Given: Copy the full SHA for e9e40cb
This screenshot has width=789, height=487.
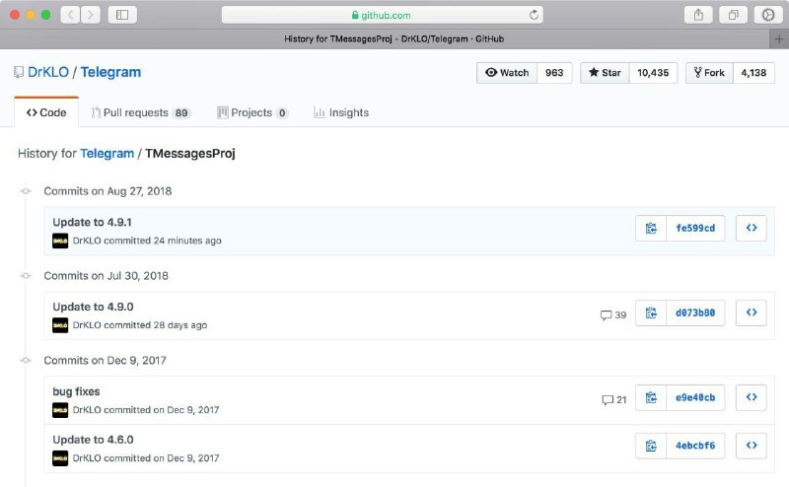Looking at the screenshot, I should click(651, 397).
